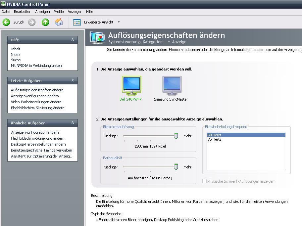
Task: Collapse the Hilfe panel
Action: tap(73, 40)
